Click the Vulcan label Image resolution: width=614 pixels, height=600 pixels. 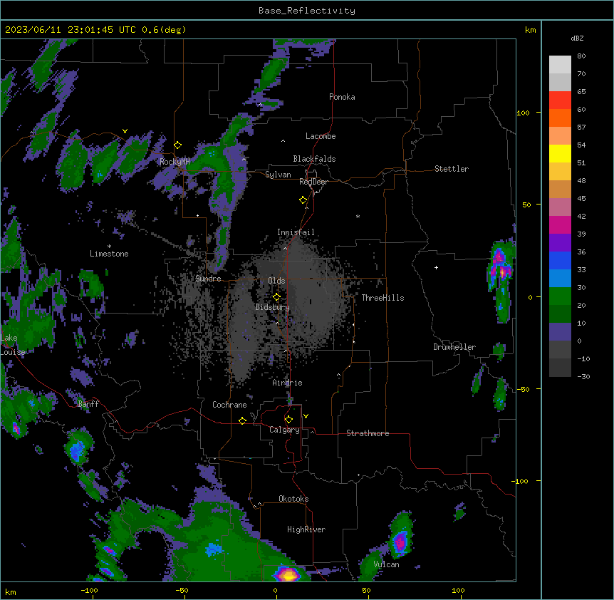click(386, 564)
